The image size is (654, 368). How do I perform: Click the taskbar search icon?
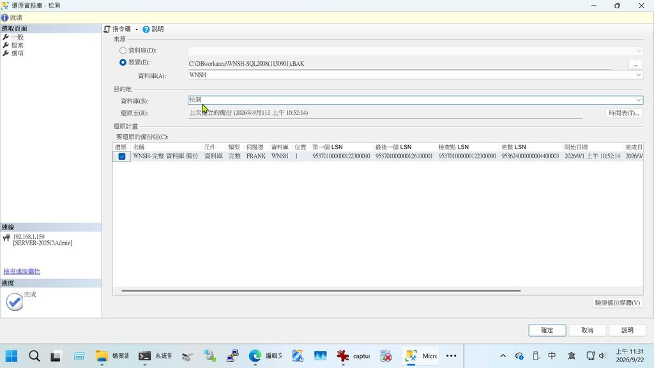pyautogui.click(x=34, y=356)
